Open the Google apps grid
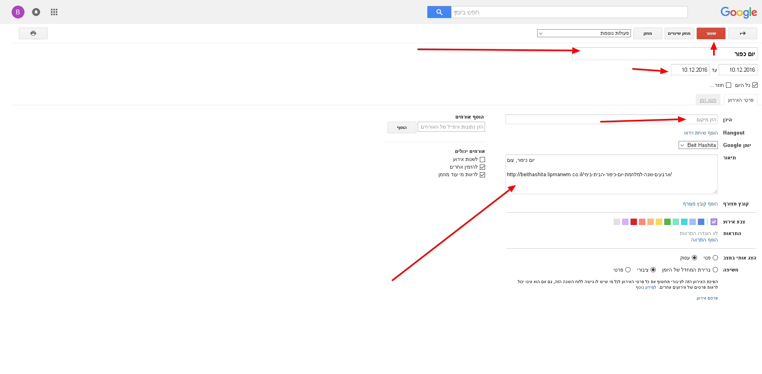This screenshot has width=762, height=374. click(54, 12)
